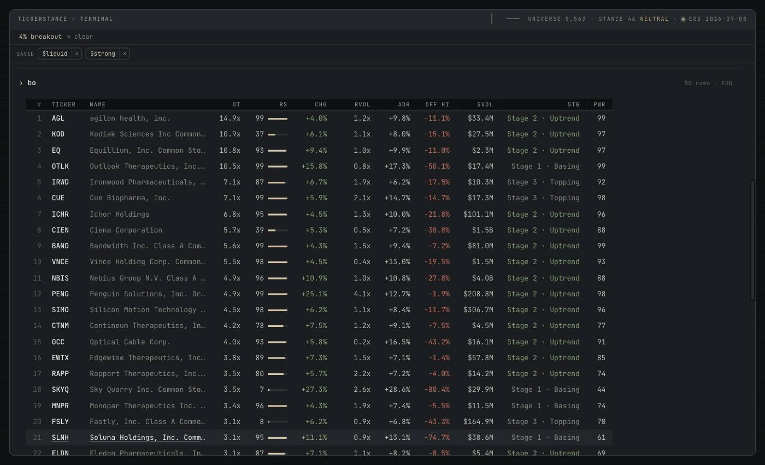Select the VNCE ticker

60,262
